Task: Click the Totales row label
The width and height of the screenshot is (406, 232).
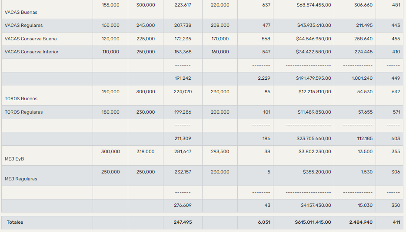Action: [15, 222]
